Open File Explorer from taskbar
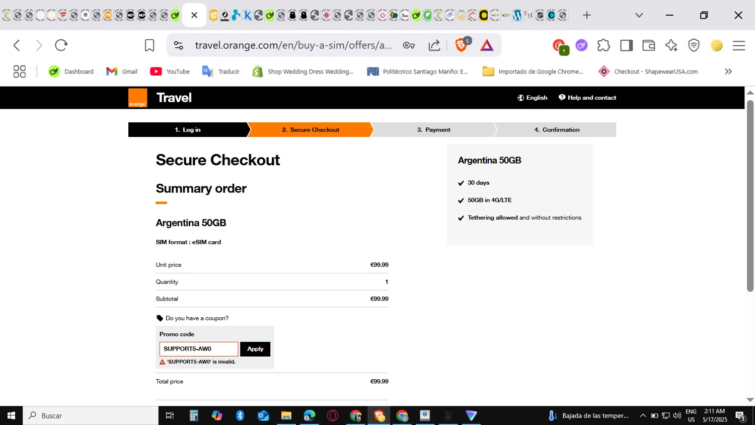Screen dimensions: 755x425 tap(286, 415)
